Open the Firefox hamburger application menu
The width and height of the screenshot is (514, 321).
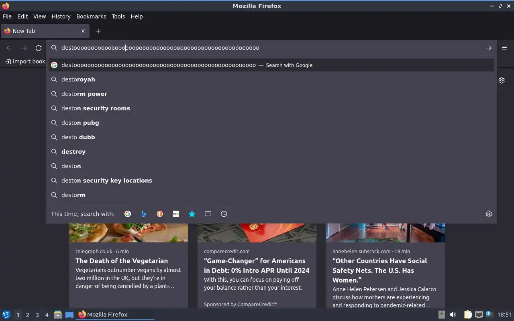(504, 48)
